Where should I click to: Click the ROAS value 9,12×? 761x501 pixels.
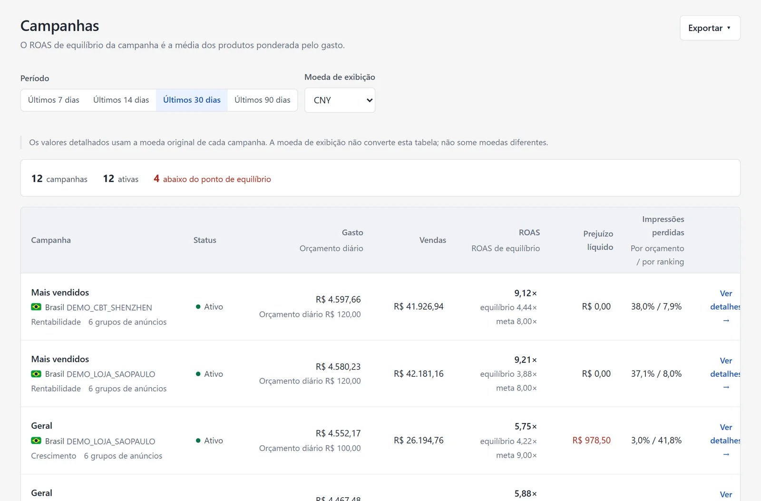526,293
